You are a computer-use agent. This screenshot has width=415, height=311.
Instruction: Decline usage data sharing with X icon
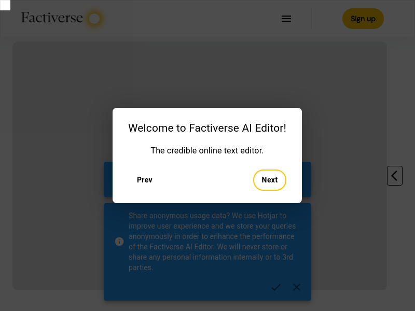297,287
